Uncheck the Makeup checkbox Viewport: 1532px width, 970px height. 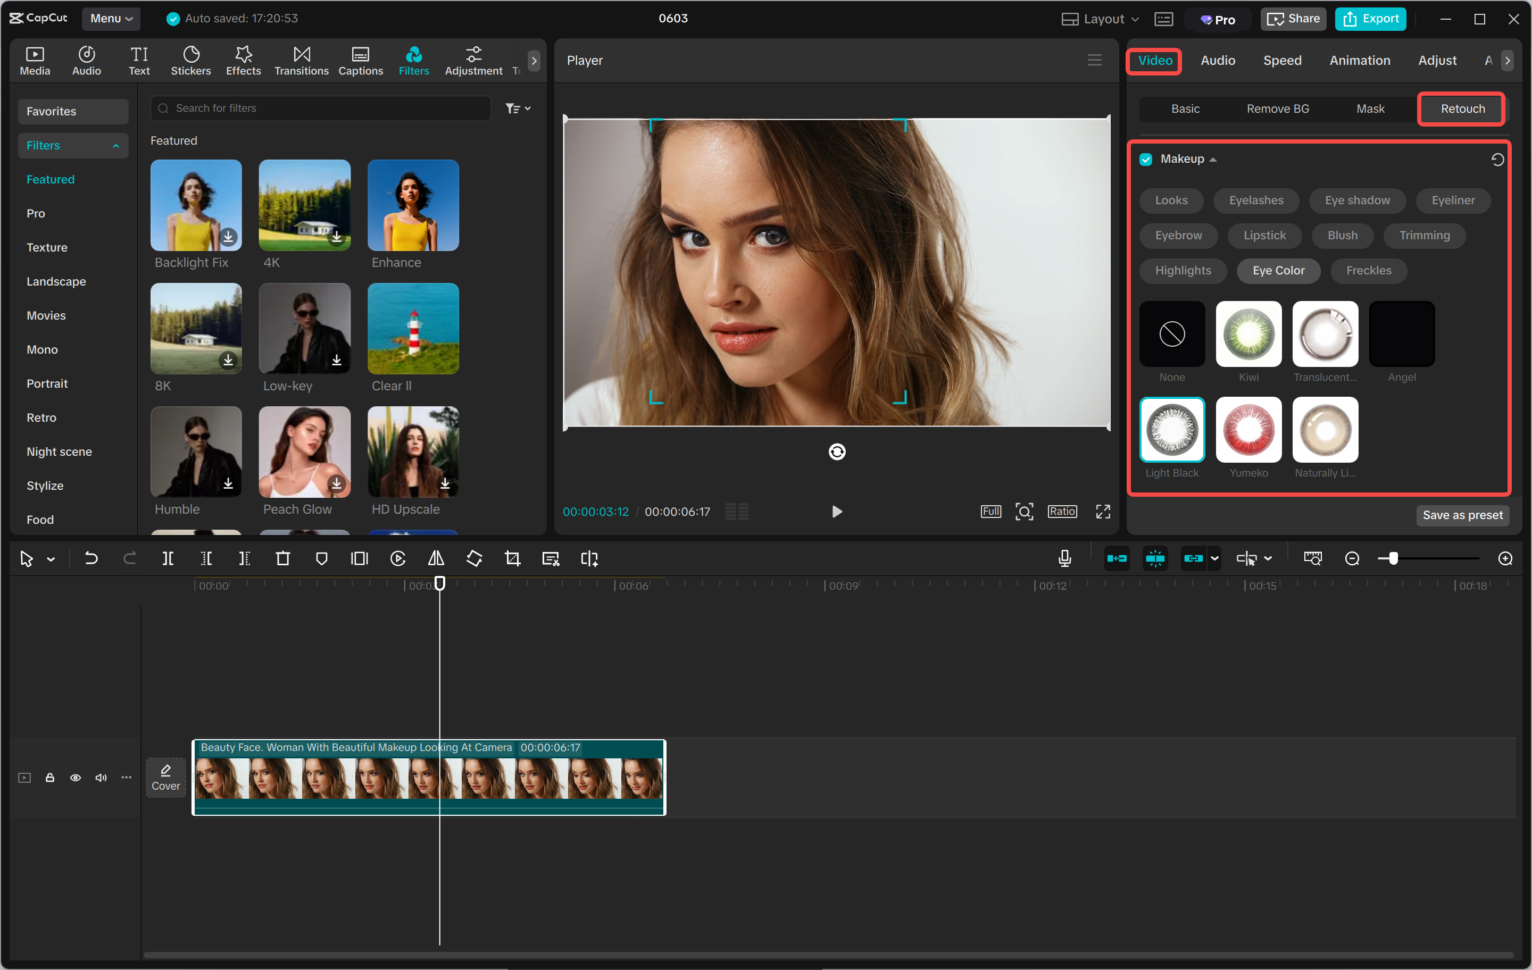[1146, 159]
